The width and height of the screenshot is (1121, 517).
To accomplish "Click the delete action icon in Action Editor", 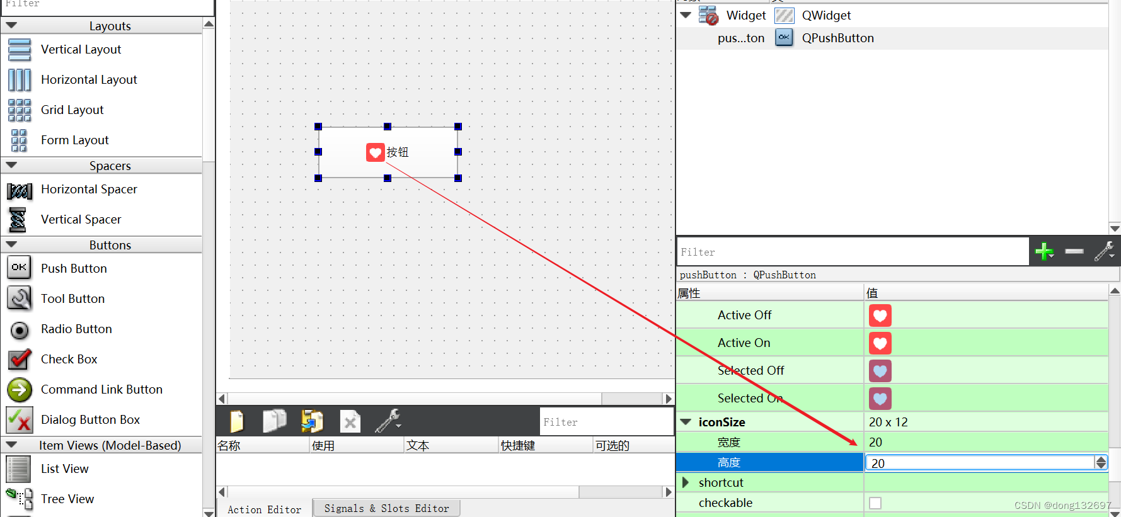I will [x=350, y=421].
